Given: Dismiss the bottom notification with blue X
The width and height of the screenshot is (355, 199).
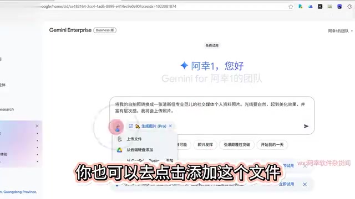Looking at the screenshot, I should (305, 184).
